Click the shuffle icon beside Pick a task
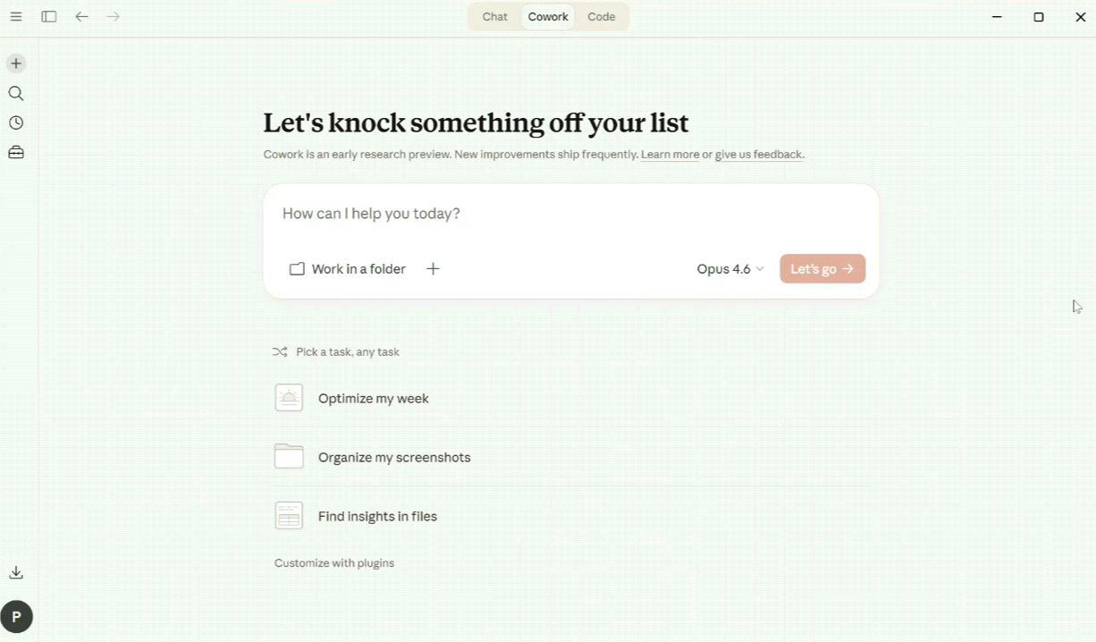 coord(280,351)
